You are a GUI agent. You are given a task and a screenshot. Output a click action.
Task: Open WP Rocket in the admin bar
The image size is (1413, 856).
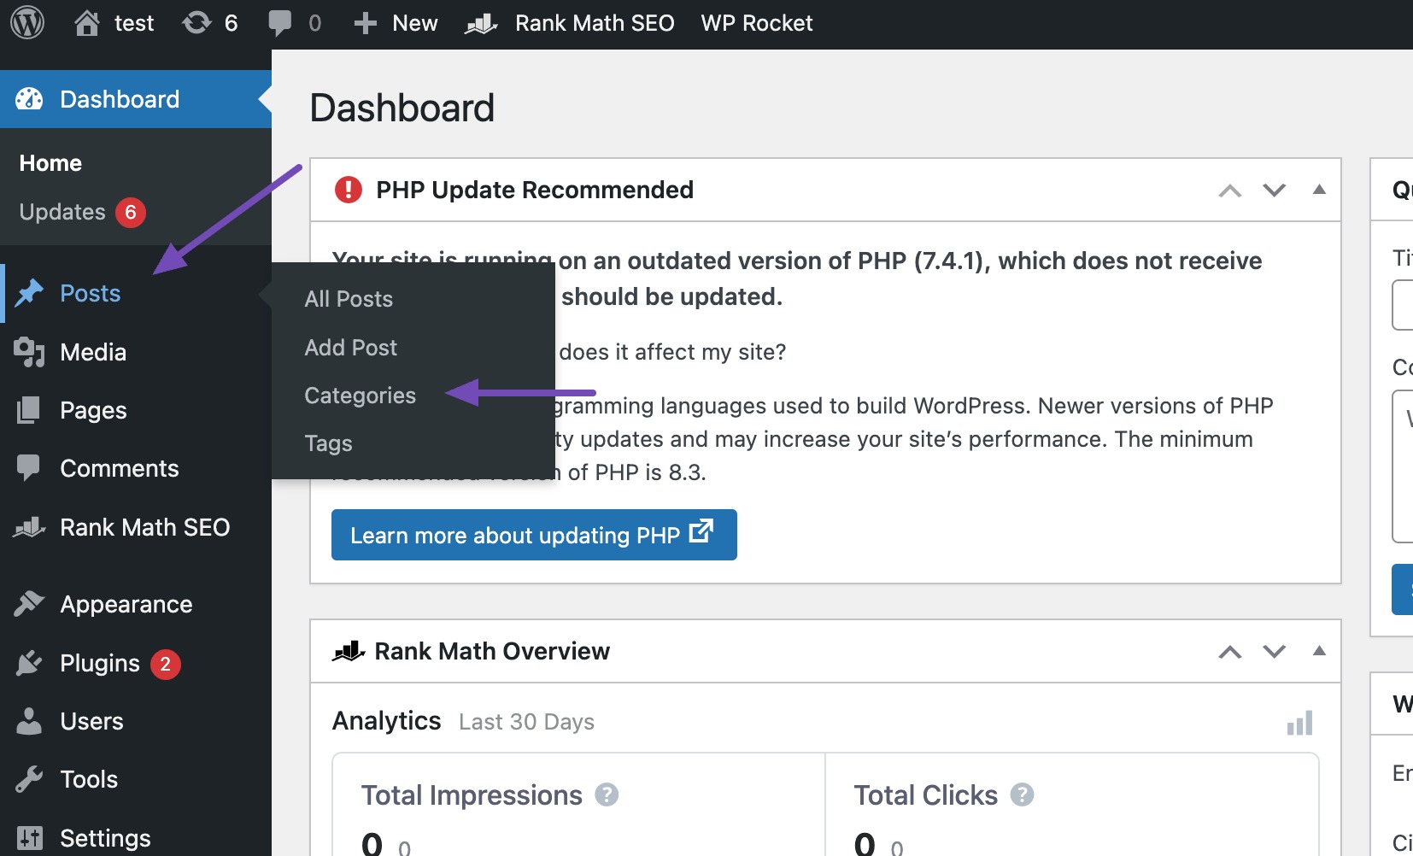tap(757, 23)
